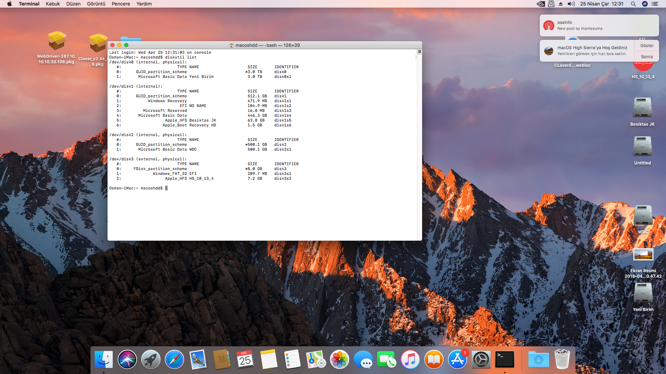Image resolution: width=666 pixels, height=374 pixels.
Task: Click the Terminal icon in Dock
Action: pos(504,359)
